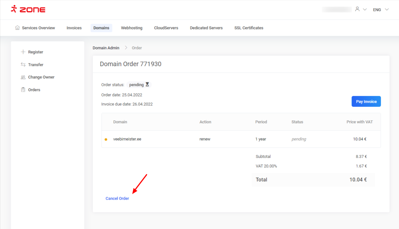Open the Invoices tab

click(74, 28)
